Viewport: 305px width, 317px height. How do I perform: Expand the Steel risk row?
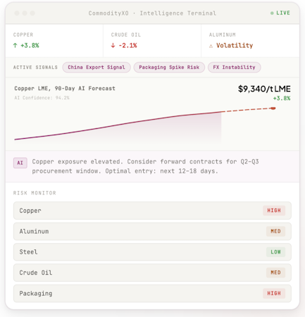pos(152,252)
